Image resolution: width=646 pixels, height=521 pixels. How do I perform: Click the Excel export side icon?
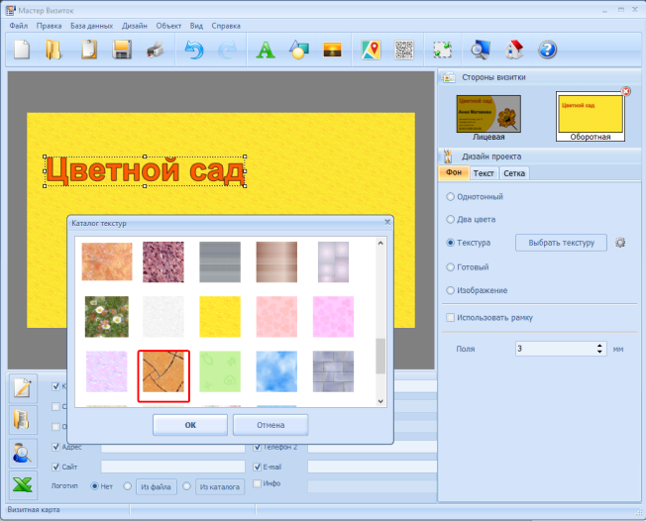click(x=23, y=485)
